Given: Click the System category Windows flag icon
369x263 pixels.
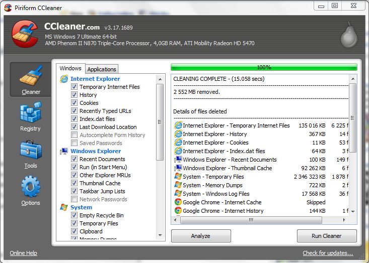Looking at the screenshot, I should 64,207.
